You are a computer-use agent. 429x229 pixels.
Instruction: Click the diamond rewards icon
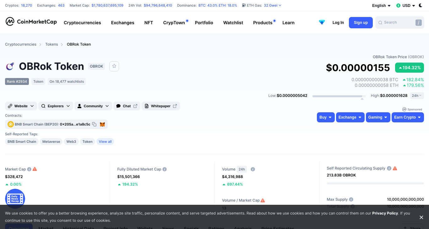(322, 22)
